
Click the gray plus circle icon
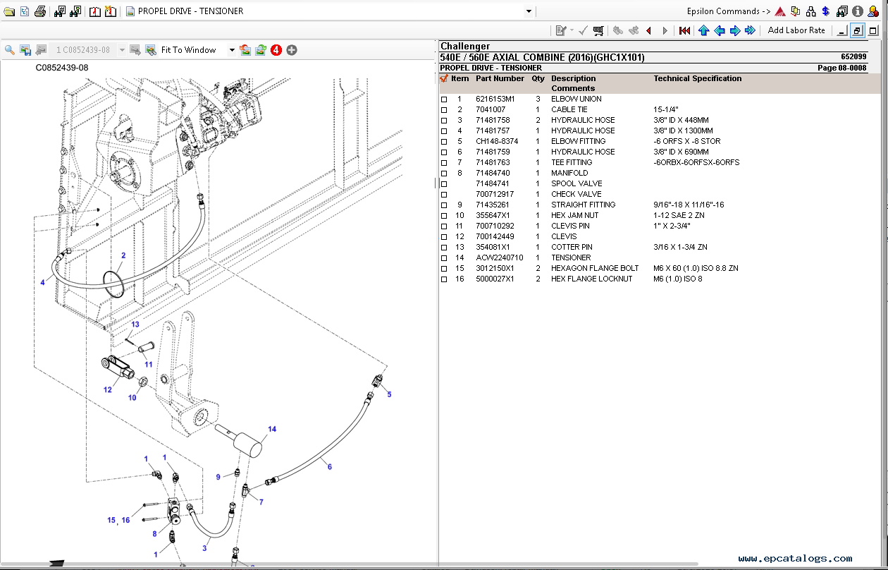point(292,49)
